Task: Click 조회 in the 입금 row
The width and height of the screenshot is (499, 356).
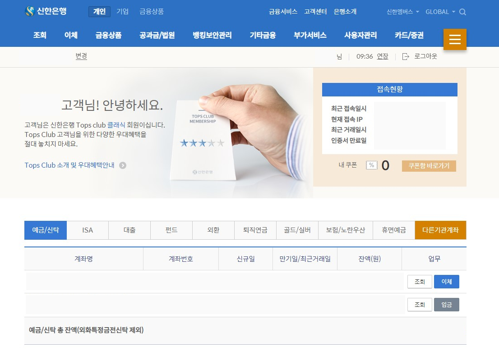Action: pos(420,305)
